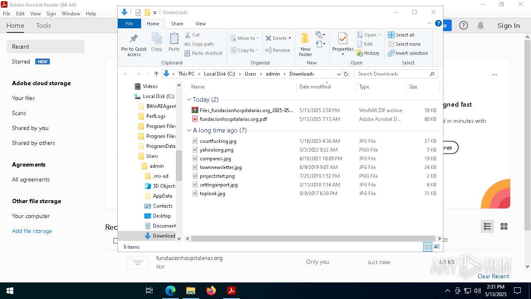
Task: Click Add file storage link
Action: [32, 231]
